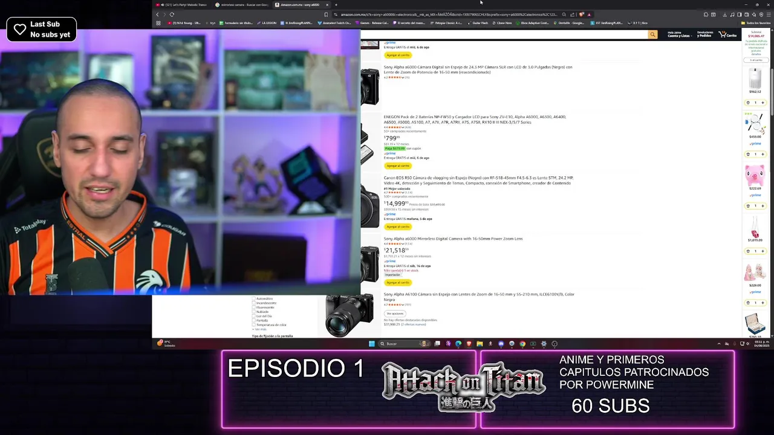The height and width of the screenshot is (435, 774).
Task: Open the ENEGON battery pack product title
Action: pyautogui.click(x=475, y=119)
